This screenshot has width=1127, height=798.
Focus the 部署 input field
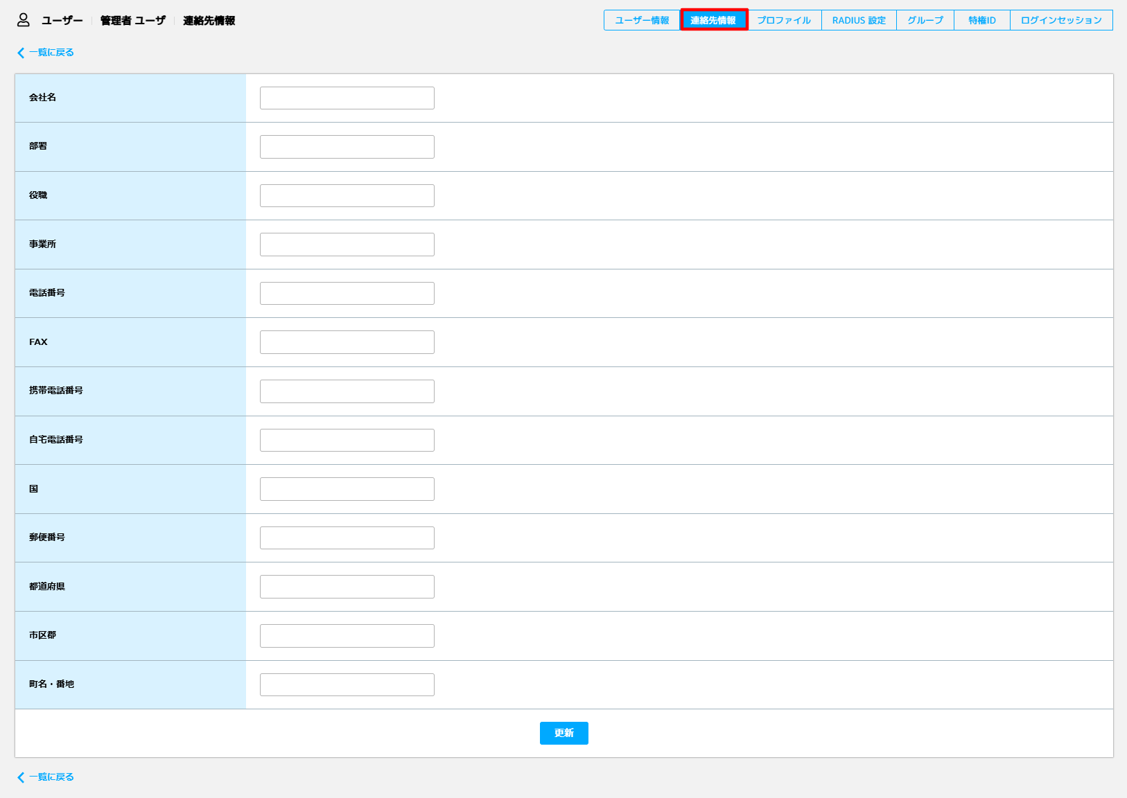click(x=347, y=147)
